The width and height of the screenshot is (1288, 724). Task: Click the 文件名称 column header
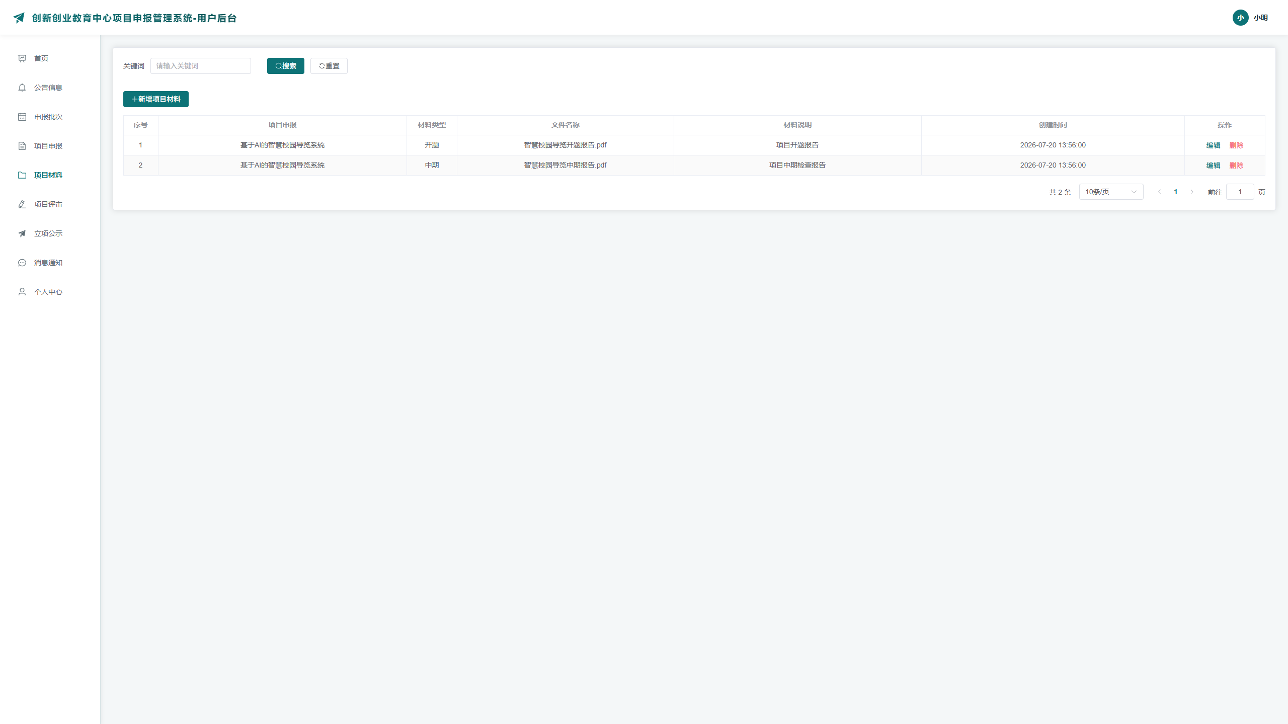pos(565,125)
